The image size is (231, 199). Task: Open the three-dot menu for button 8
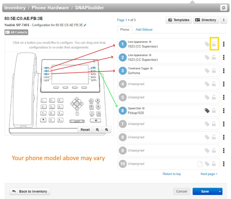(x=224, y=137)
